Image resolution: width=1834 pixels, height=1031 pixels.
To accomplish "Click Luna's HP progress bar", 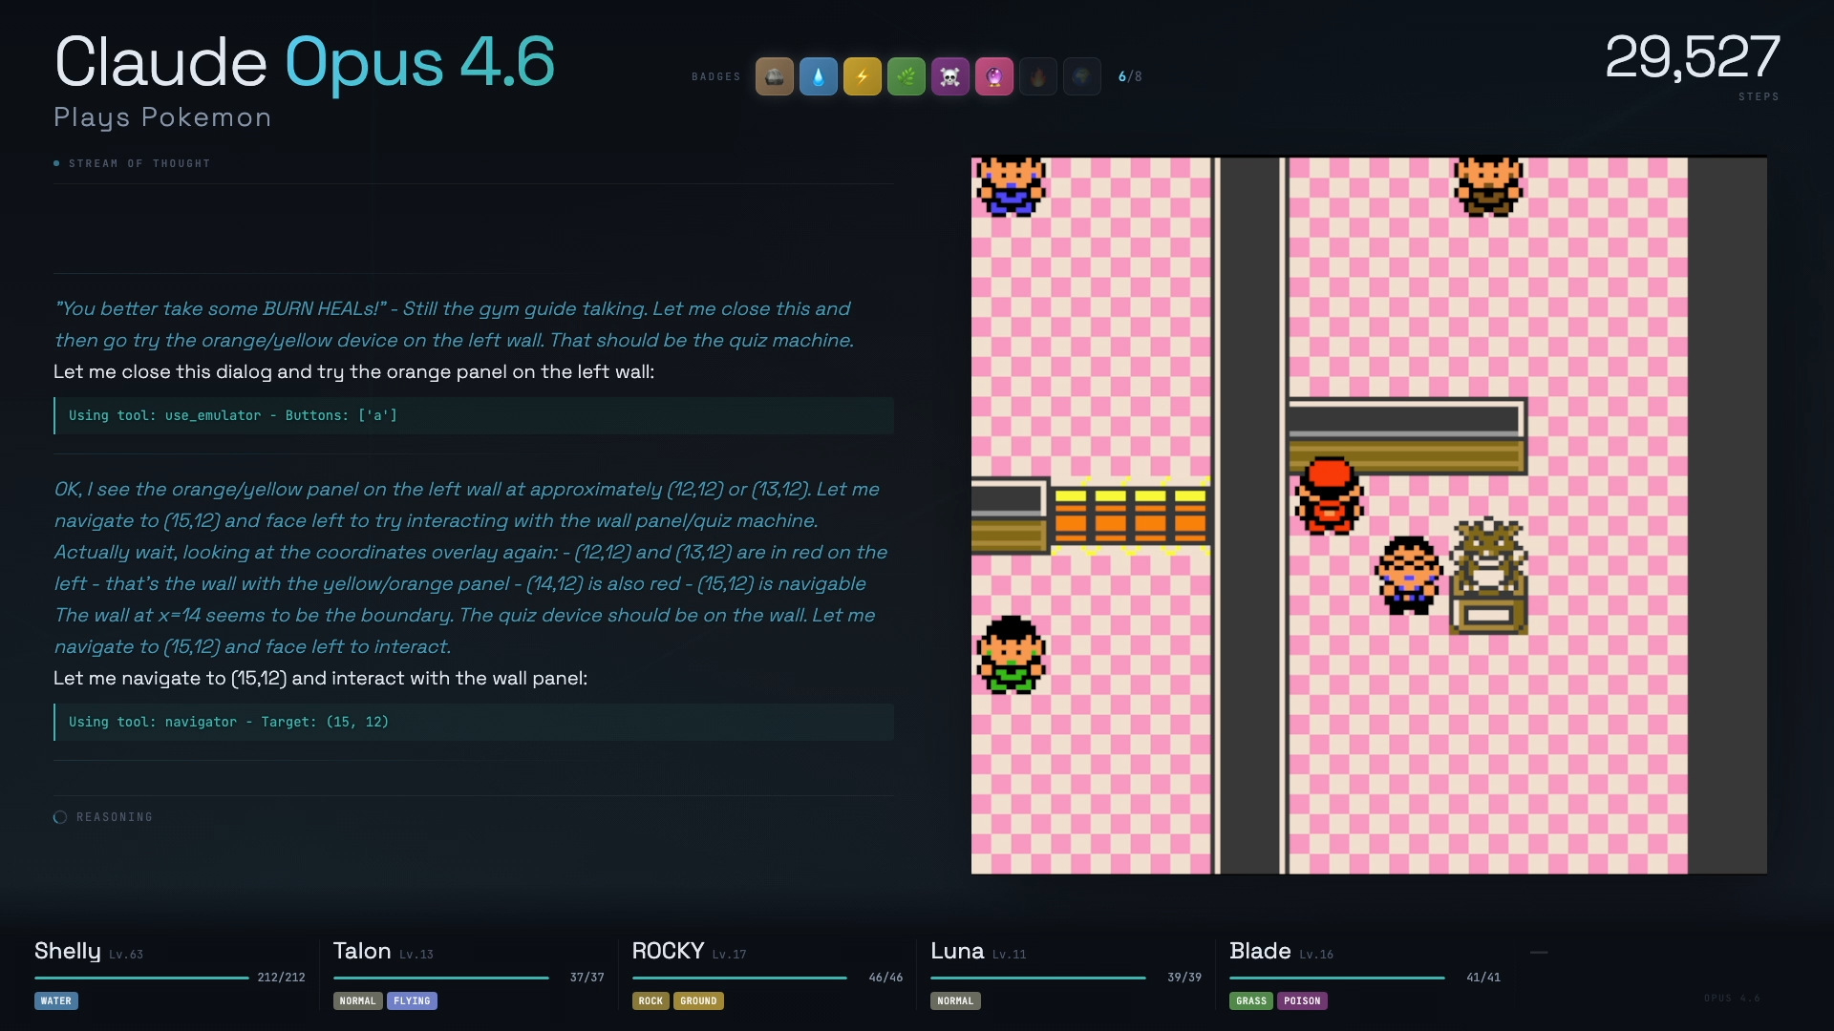I will pyautogui.click(x=1037, y=978).
